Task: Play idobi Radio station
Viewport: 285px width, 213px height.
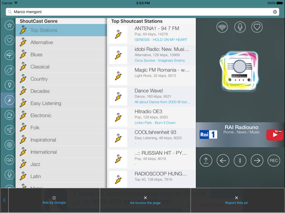Action: point(152,55)
